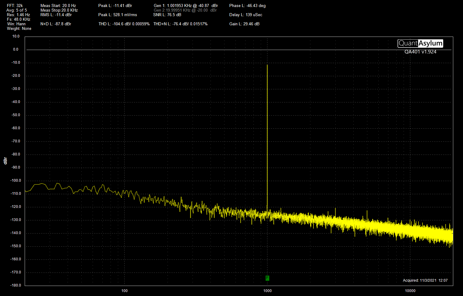Click the 'Weight: None' readout
The width and height of the screenshot is (463, 296).
pos(19,28)
